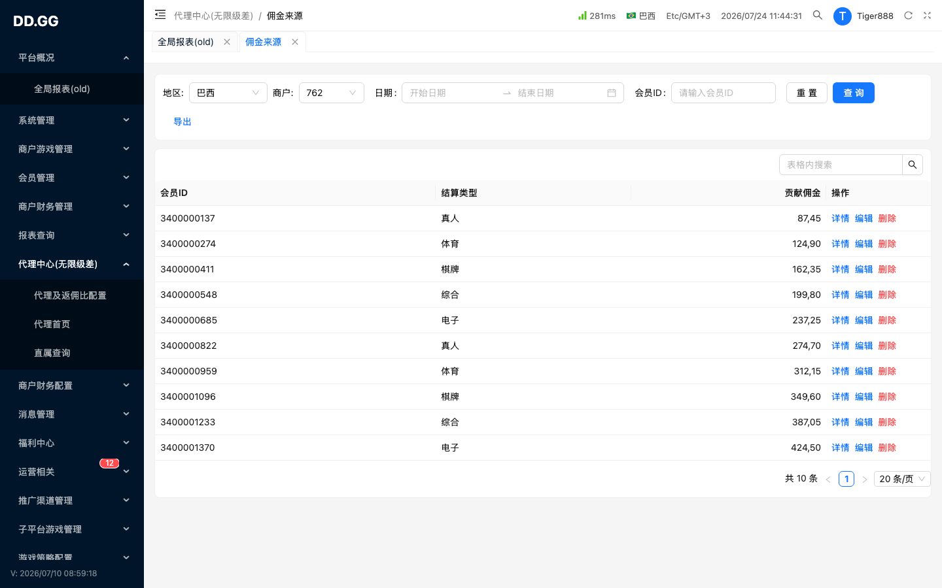The height and width of the screenshot is (588, 942).
Task: Click the table search magnifier button
Action: point(913,165)
